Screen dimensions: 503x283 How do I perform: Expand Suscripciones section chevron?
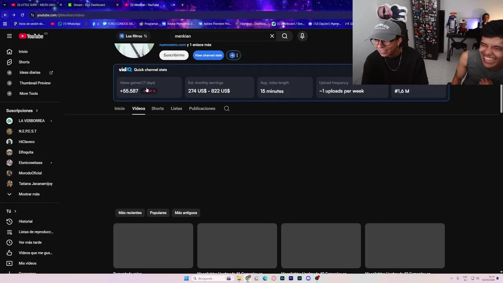pos(37,111)
